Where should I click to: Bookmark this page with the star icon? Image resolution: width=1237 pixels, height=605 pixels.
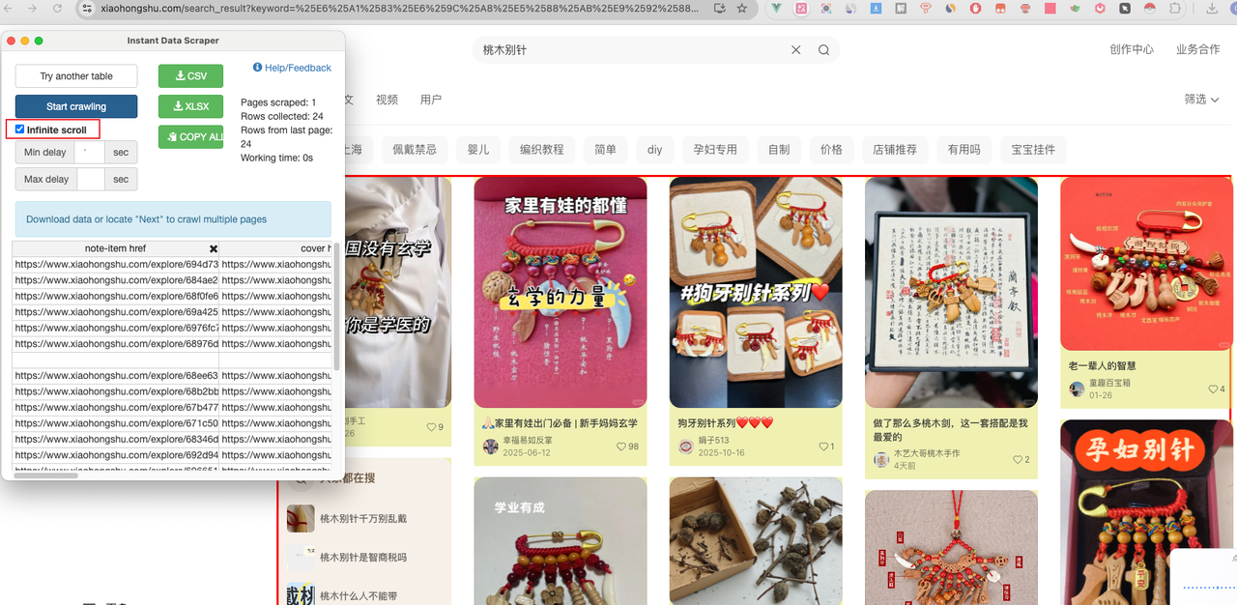tap(741, 8)
